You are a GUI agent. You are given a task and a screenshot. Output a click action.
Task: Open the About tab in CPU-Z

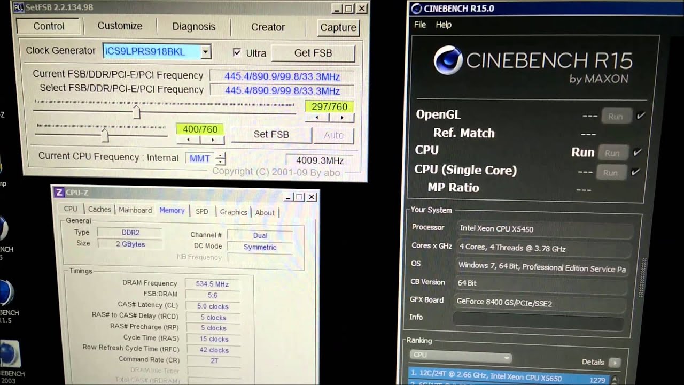tap(265, 212)
